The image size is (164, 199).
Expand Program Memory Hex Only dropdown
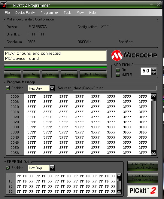click(52, 88)
